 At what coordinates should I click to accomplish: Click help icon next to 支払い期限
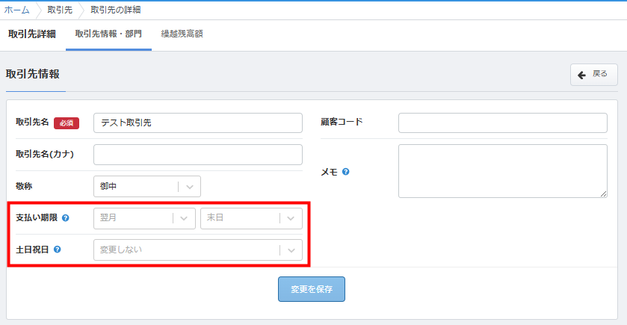[66, 218]
